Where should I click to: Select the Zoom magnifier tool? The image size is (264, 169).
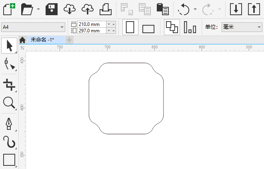click(x=9, y=103)
